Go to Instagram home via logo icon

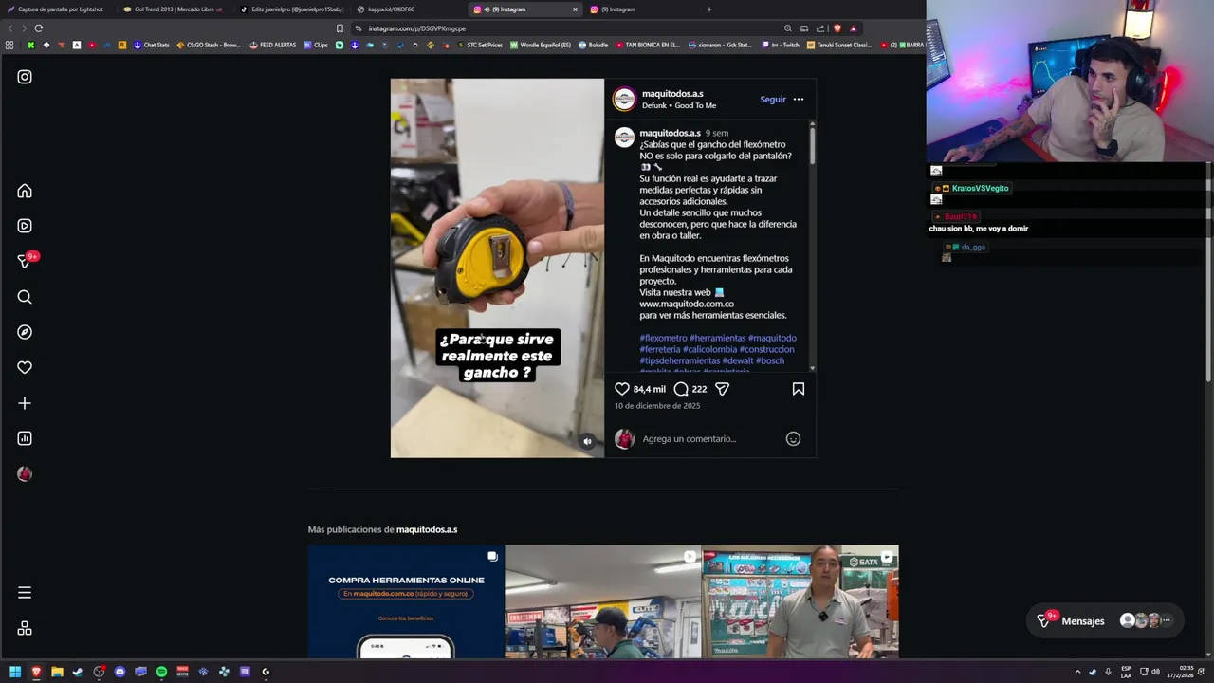point(25,77)
